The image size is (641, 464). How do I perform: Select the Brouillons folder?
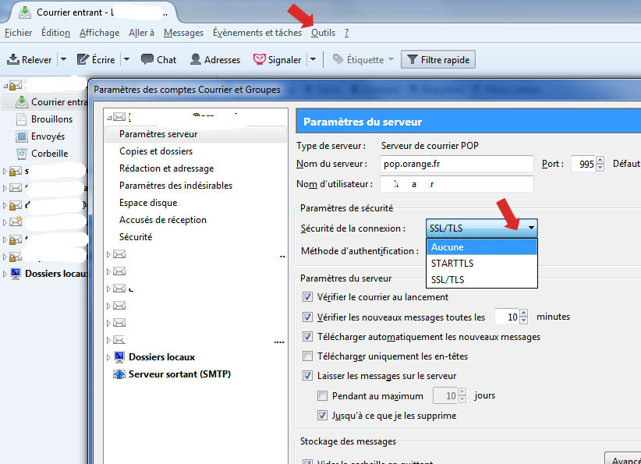(x=51, y=119)
